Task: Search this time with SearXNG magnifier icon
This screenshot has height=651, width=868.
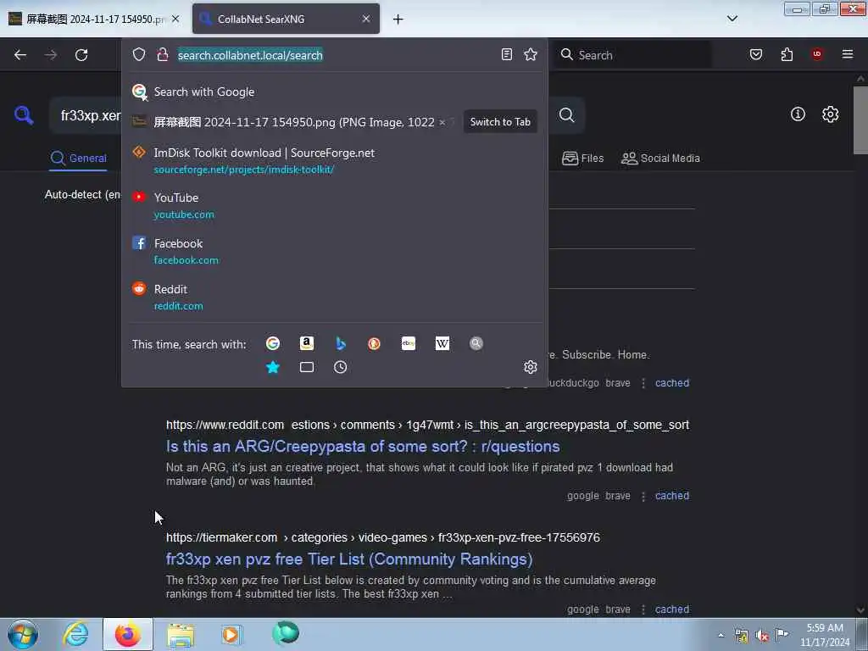Action: pos(476,343)
